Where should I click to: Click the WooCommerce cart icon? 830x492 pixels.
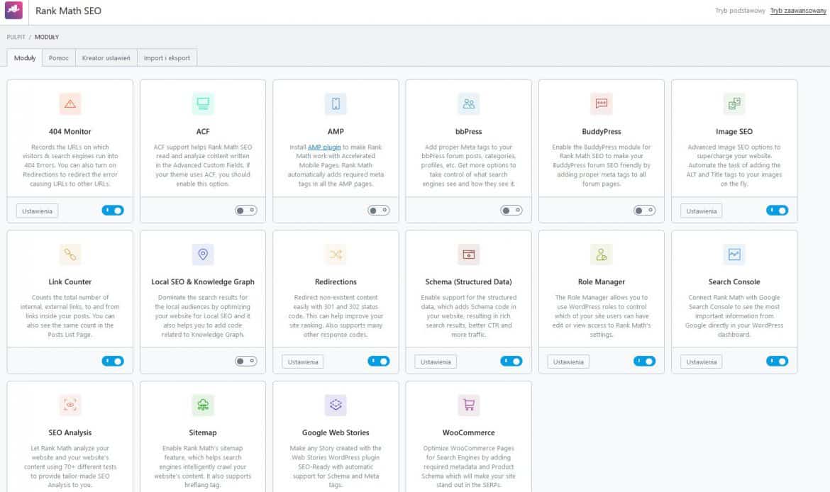(468, 406)
